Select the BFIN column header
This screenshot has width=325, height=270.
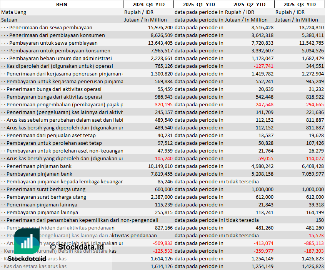coord(62,4)
